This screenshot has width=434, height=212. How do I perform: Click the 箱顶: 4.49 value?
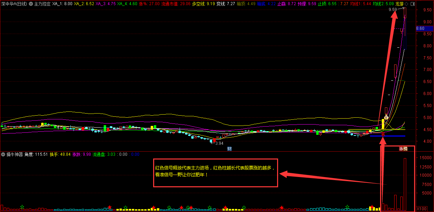[246, 4]
